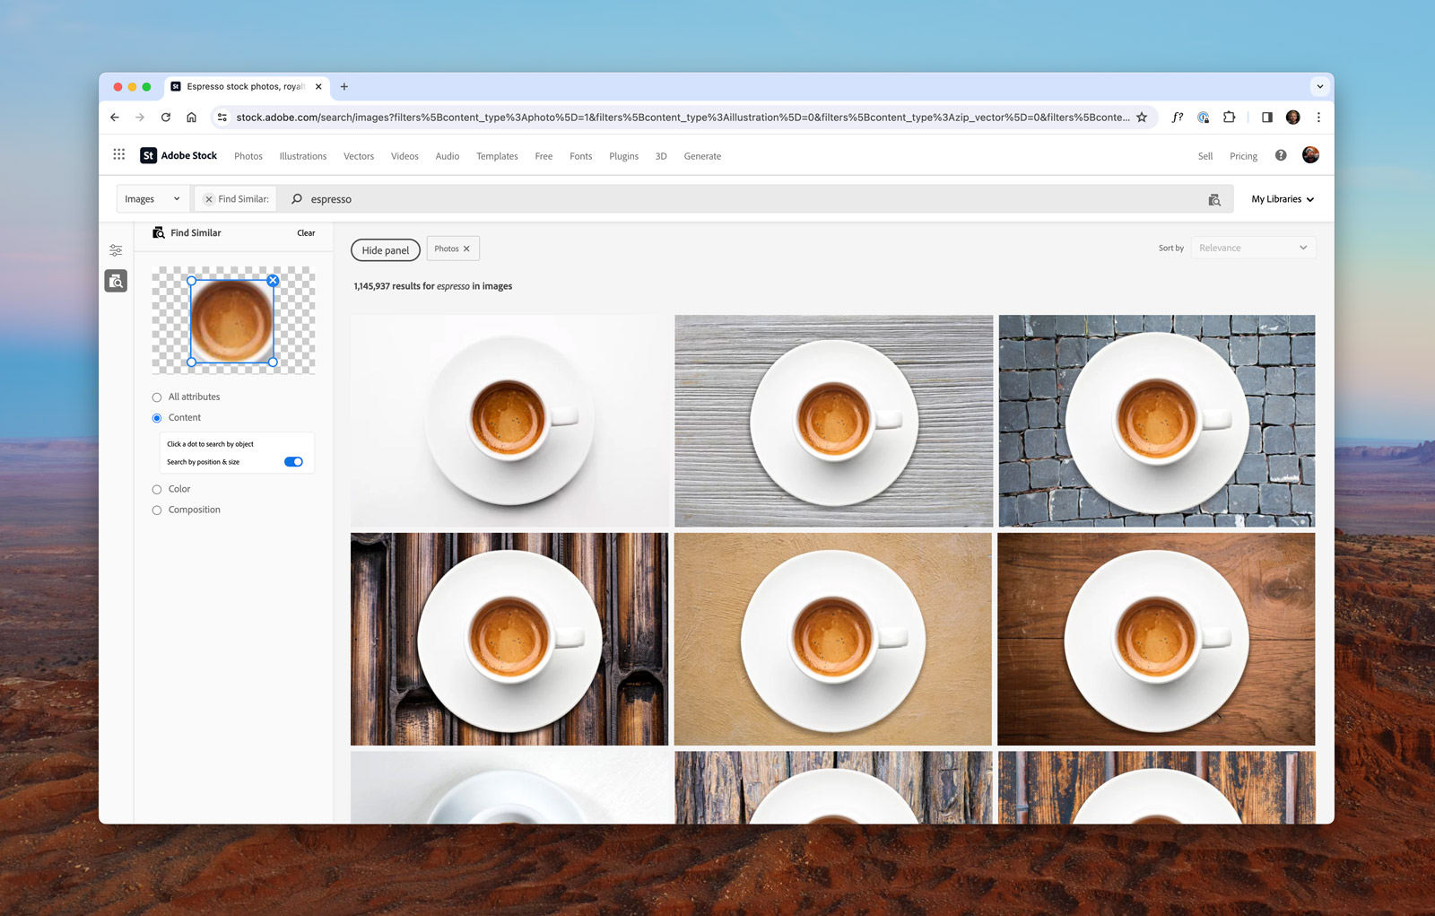Open the espresso photo on cobblestones

point(1157,421)
